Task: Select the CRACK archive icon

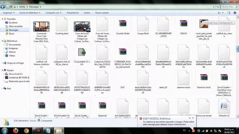Action: click(x=183, y=23)
